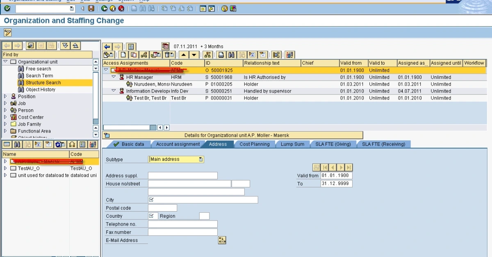Click the Chief column header

(320, 63)
